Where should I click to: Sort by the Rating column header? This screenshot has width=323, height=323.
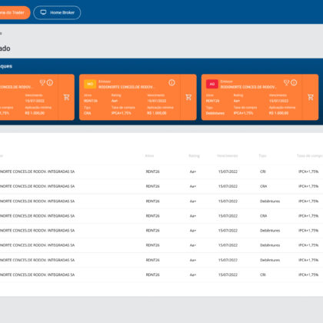coord(194,155)
